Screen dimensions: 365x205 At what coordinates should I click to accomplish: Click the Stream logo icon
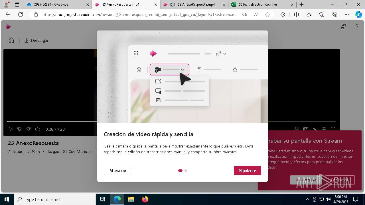pos(8,27)
